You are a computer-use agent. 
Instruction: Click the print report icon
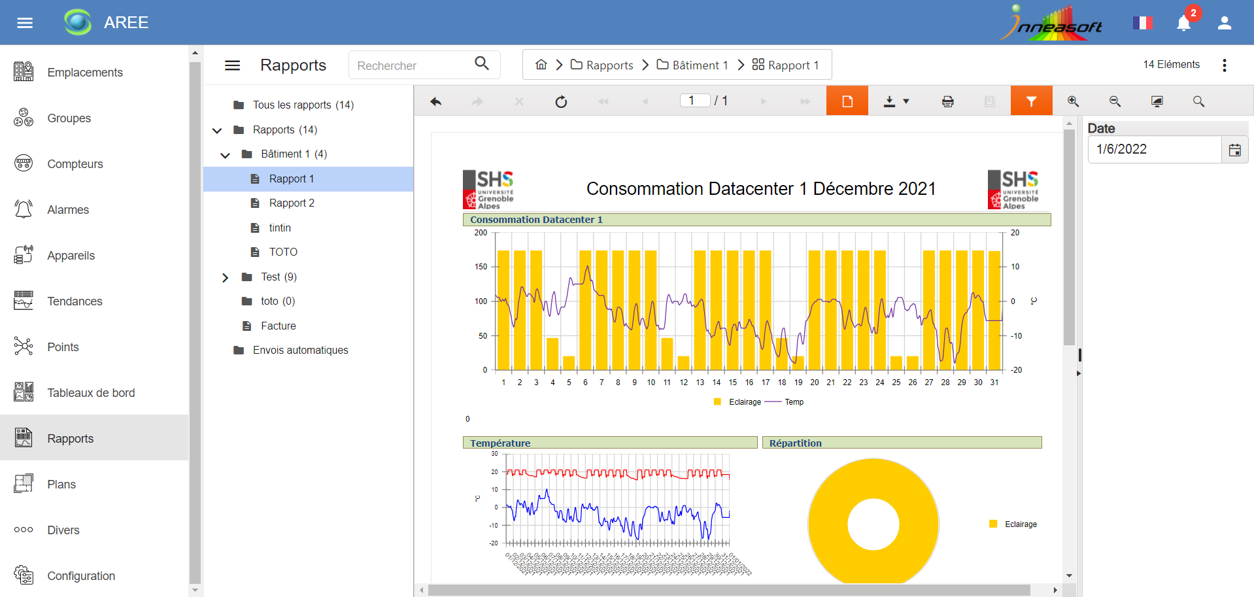[947, 101]
